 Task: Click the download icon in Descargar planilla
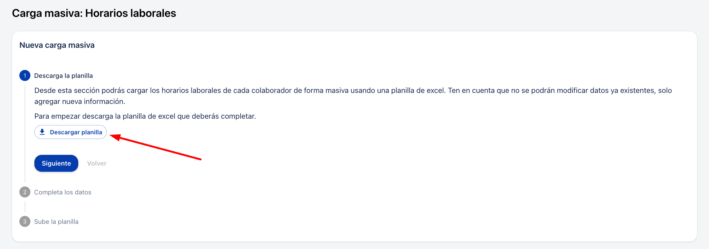pos(42,132)
